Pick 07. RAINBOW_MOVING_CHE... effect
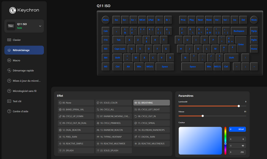This screenshot has width=267, height=159. click(x=114, y=116)
